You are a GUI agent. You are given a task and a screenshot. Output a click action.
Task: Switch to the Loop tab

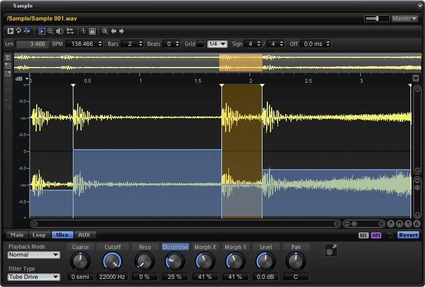[x=39, y=235]
